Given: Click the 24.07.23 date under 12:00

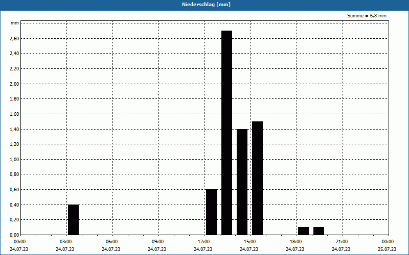Looking at the screenshot, I should click(203, 249).
